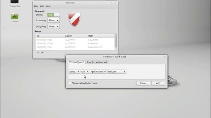The image size is (211, 118).
Task: Click the Rules list vertical scrollbar
Action: [x=116, y=41]
